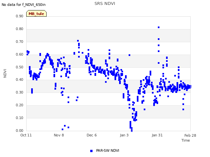Click the SRS NDVI chart title
The height and width of the screenshot is (157, 210).
105,4
